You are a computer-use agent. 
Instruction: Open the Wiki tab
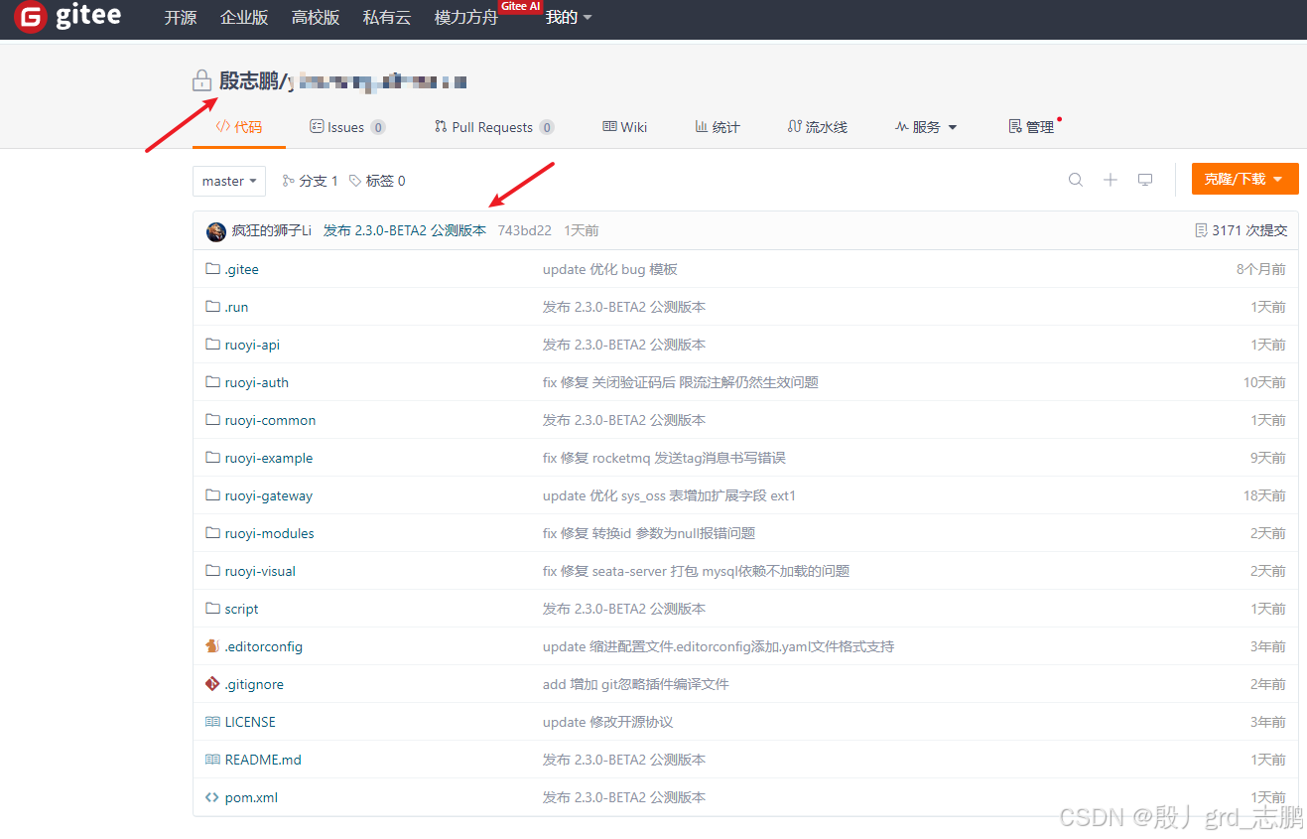pos(625,127)
